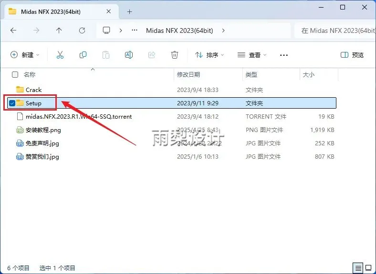Click the 252 KB size value
Screen dimensions: 376x274
pyautogui.click(x=324, y=143)
